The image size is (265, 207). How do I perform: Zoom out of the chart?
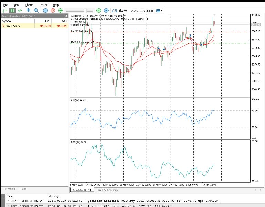pos(36,10)
